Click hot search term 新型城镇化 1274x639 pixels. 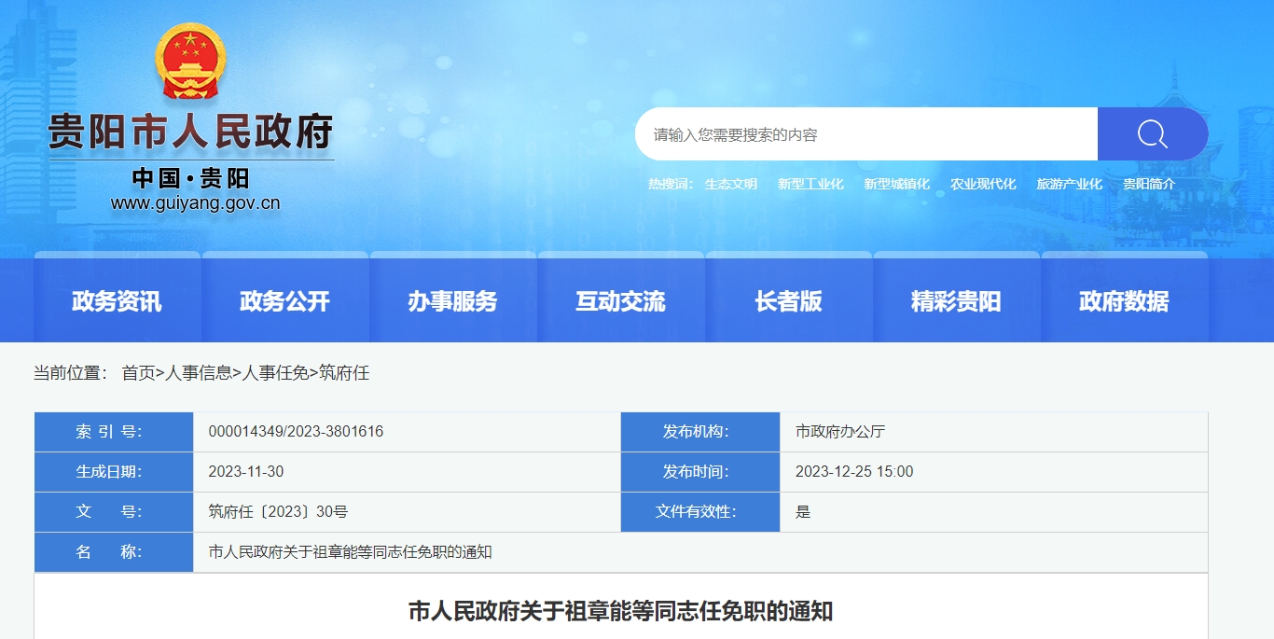pyautogui.click(x=896, y=185)
